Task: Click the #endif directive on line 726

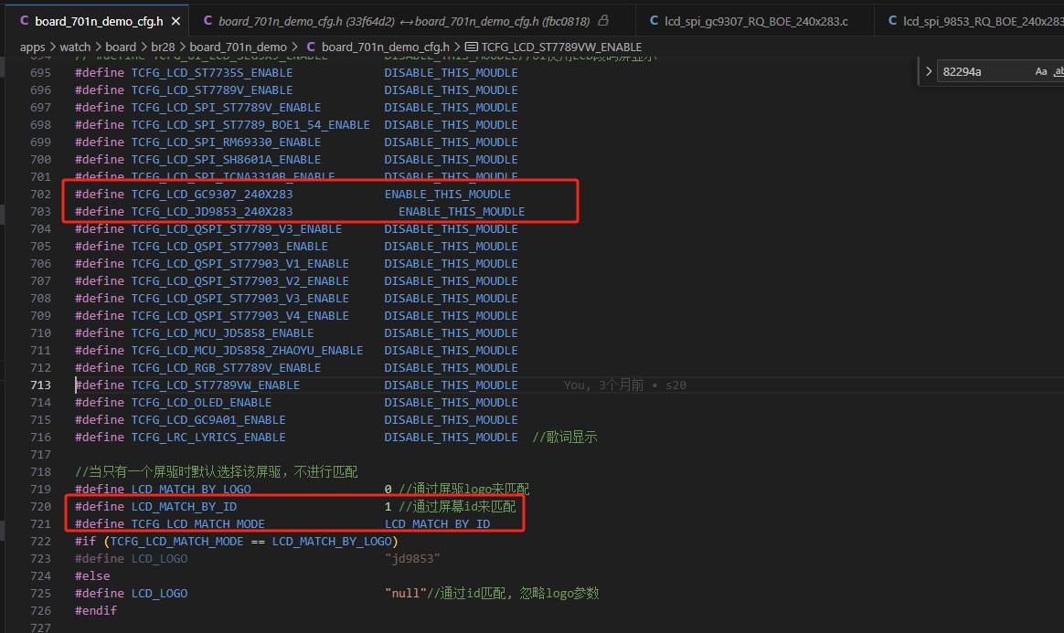Action: pyautogui.click(x=96, y=611)
